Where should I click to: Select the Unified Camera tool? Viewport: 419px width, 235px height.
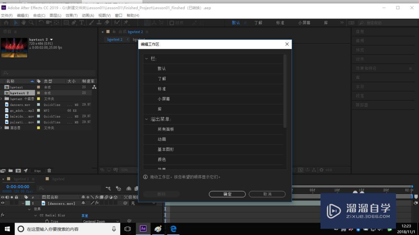coord(49,23)
